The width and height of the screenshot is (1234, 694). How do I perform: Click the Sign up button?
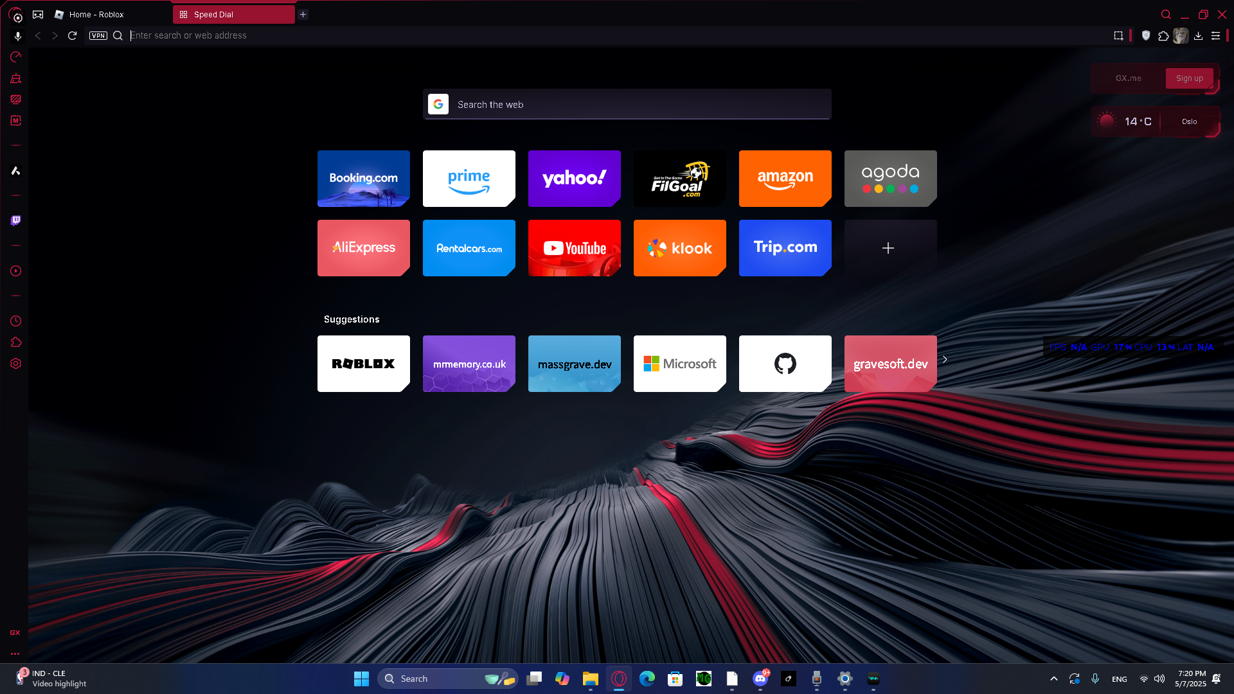(1189, 78)
